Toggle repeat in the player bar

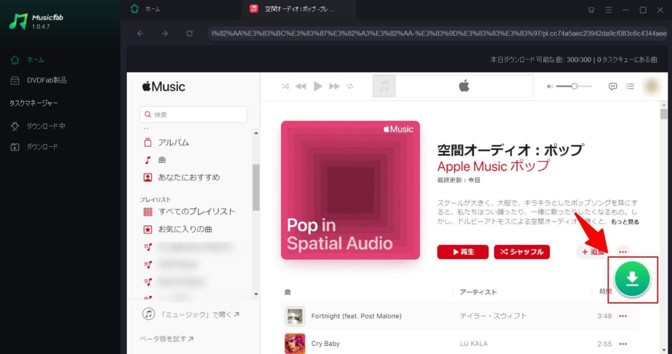350,86
